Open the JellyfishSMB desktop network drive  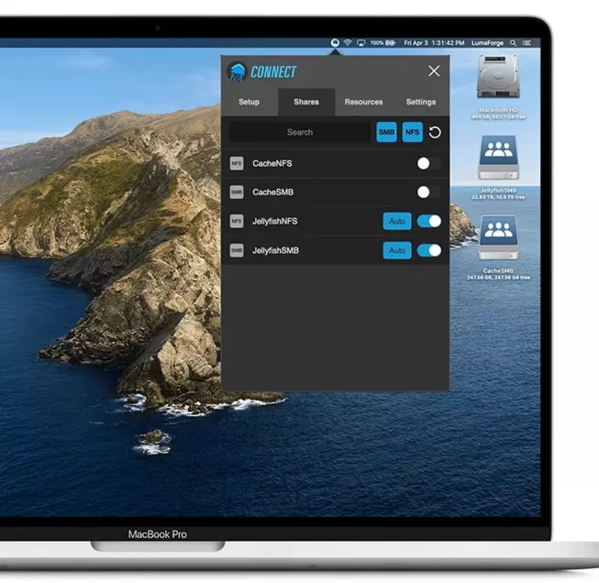coord(498,158)
